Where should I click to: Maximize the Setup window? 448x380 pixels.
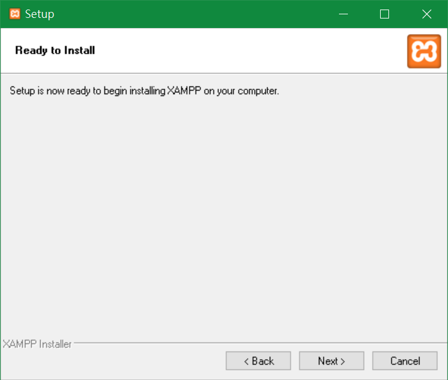385,14
